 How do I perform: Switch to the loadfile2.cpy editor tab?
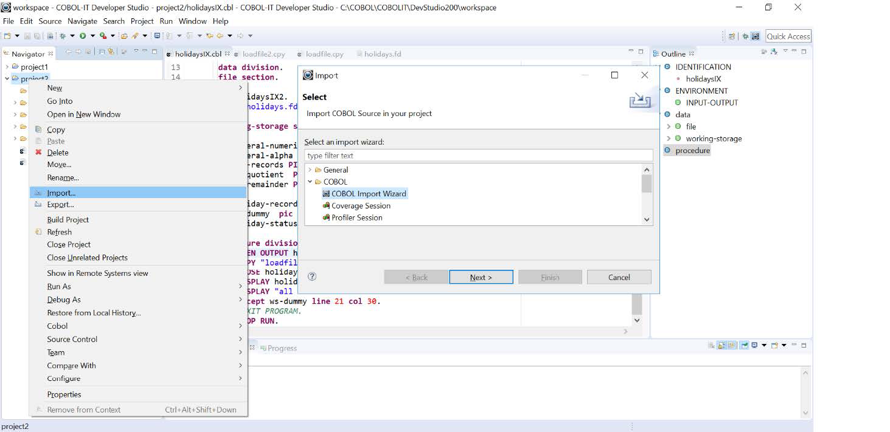pyautogui.click(x=263, y=54)
